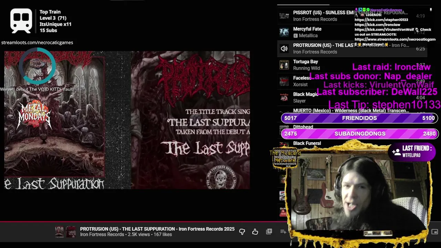Open Iron Fortress Records link in player bar
The image size is (441, 248).
(x=102, y=235)
